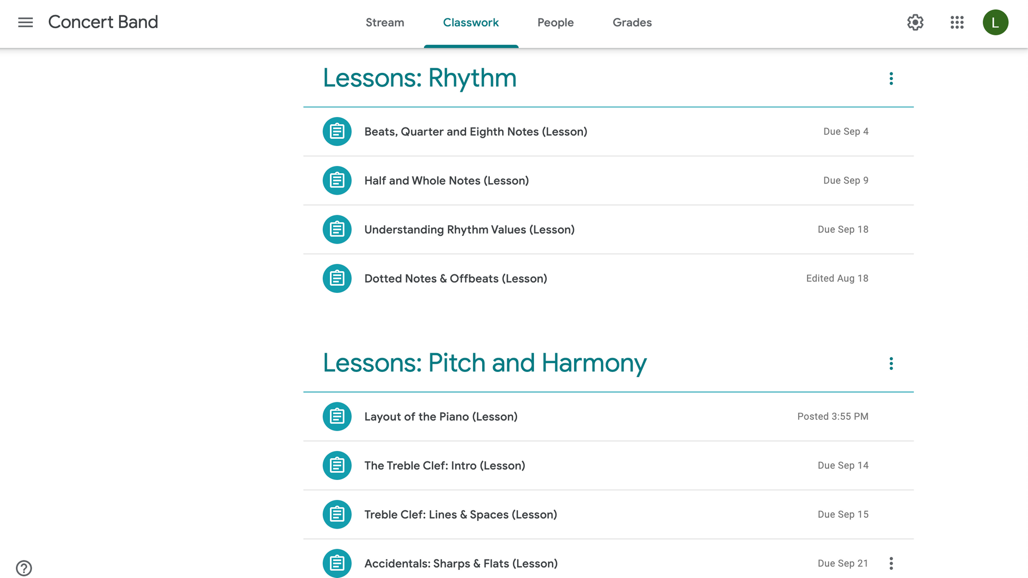
Task: Click the assignment icon for Beats, Quarter and Eighth Notes
Action: [337, 131]
